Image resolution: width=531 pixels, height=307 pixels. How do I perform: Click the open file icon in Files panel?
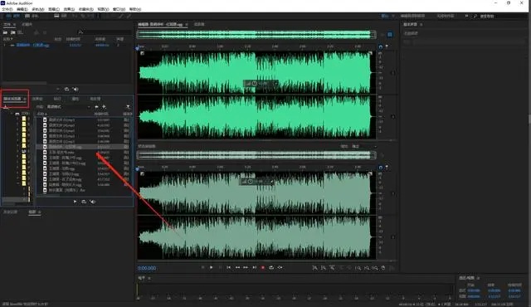pyautogui.click(x=6, y=32)
